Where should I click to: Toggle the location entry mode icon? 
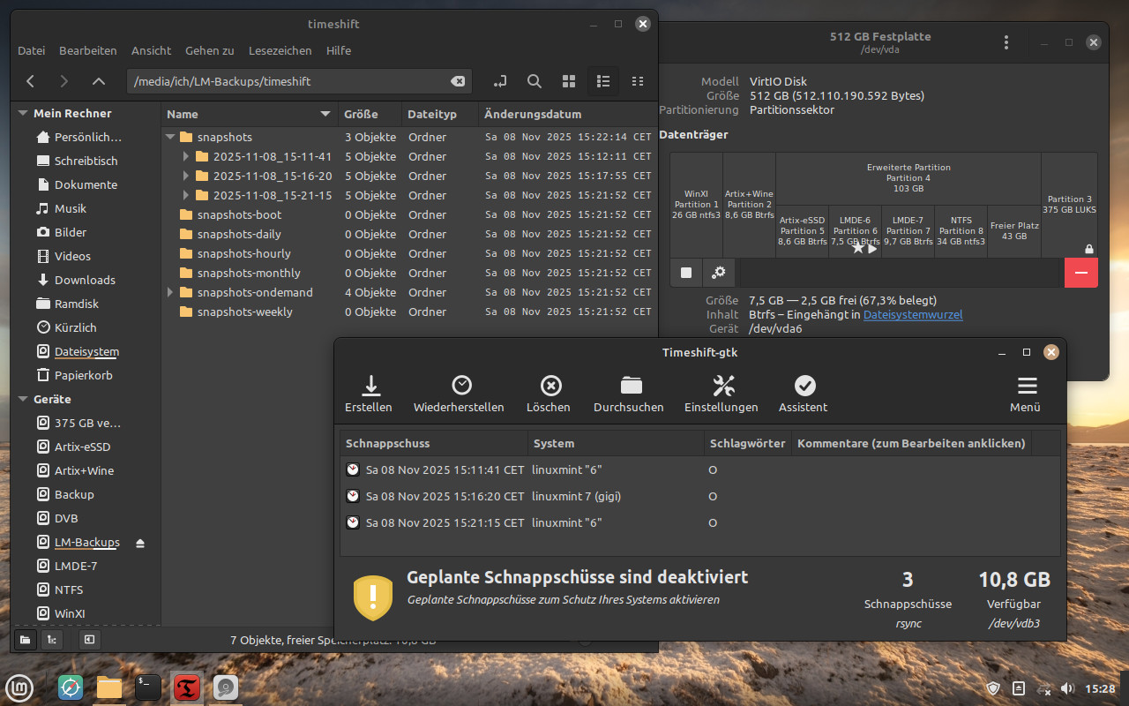point(500,81)
